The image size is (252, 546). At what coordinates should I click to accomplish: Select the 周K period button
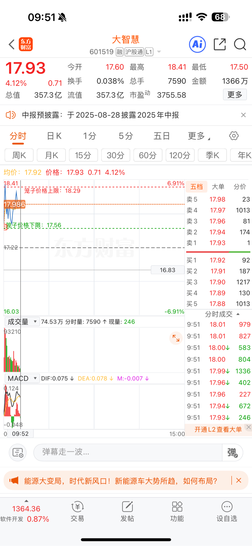[x=19, y=155]
